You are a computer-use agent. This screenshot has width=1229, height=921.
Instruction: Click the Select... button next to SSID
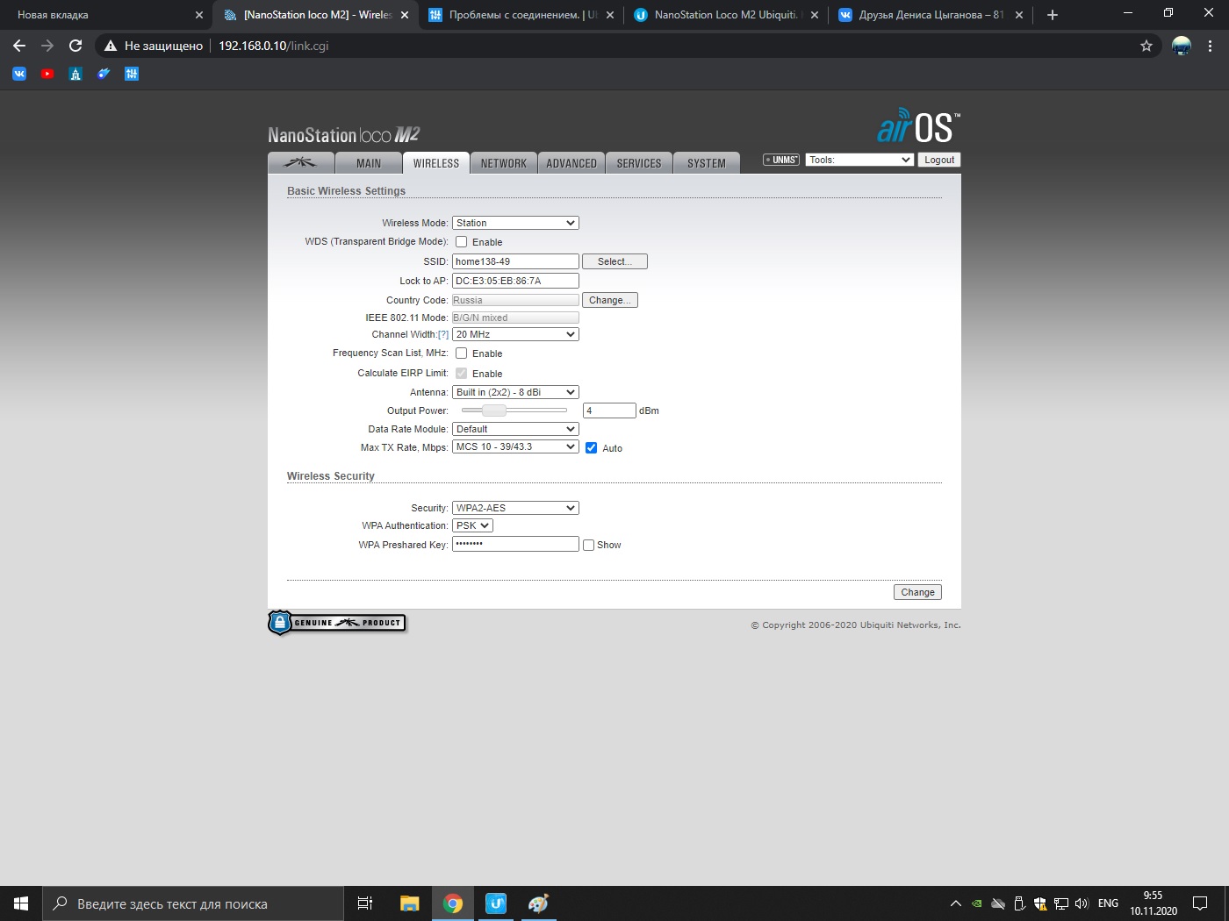point(614,261)
